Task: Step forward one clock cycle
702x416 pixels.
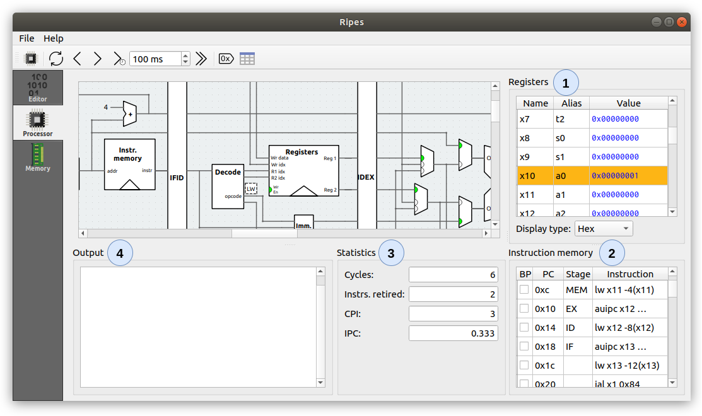Action: coord(97,59)
